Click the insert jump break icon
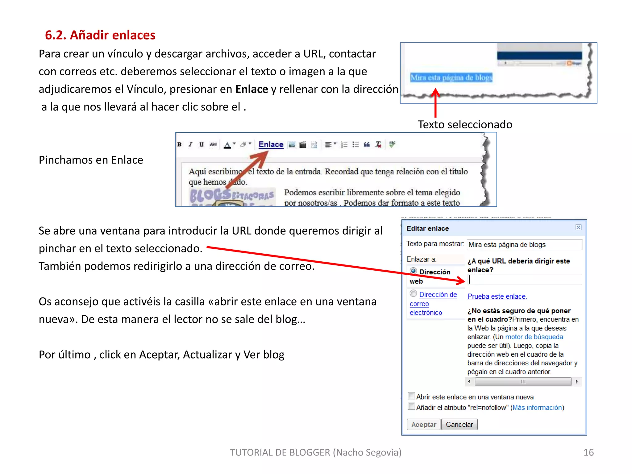 (x=314, y=144)
